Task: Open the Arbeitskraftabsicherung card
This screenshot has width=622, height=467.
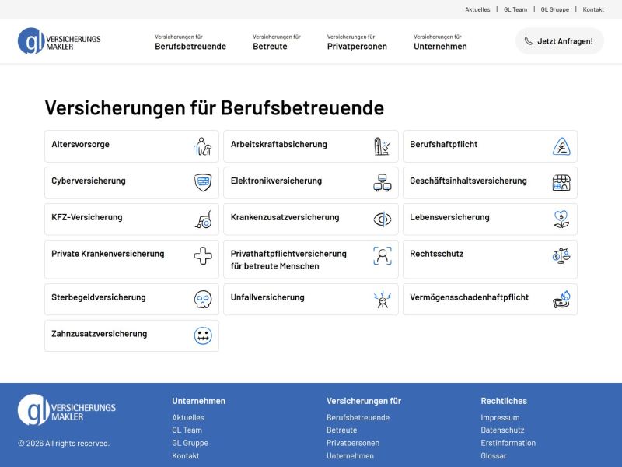Action: [x=310, y=146]
